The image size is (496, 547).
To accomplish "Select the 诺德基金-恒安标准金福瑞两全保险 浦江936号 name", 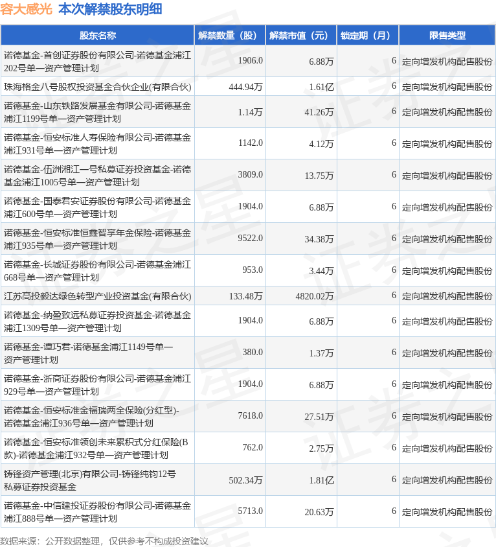I will click(x=91, y=417).
